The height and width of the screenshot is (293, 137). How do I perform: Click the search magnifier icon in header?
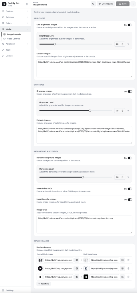[93, 4]
